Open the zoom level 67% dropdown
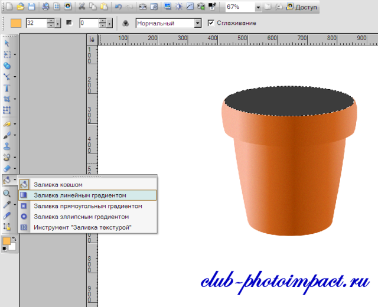The width and height of the screenshot is (378, 307). click(258, 7)
